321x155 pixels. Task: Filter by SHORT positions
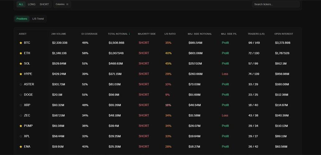(44, 4)
